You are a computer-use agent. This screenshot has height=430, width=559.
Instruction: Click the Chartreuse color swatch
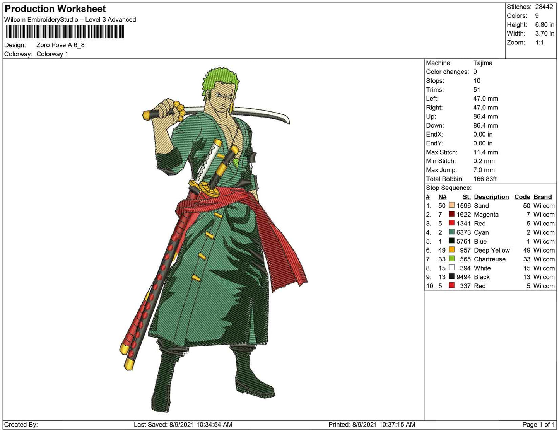click(x=451, y=259)
